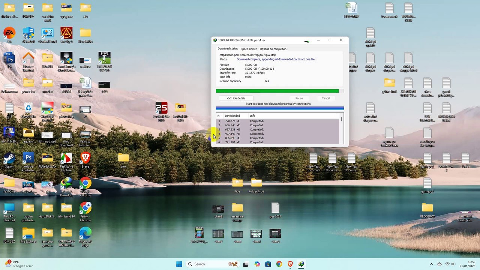Image resolution: width=480 pixels, height=270 pixels.
Task: Open the Options on completion tab
Action: (x=273, y=49)
